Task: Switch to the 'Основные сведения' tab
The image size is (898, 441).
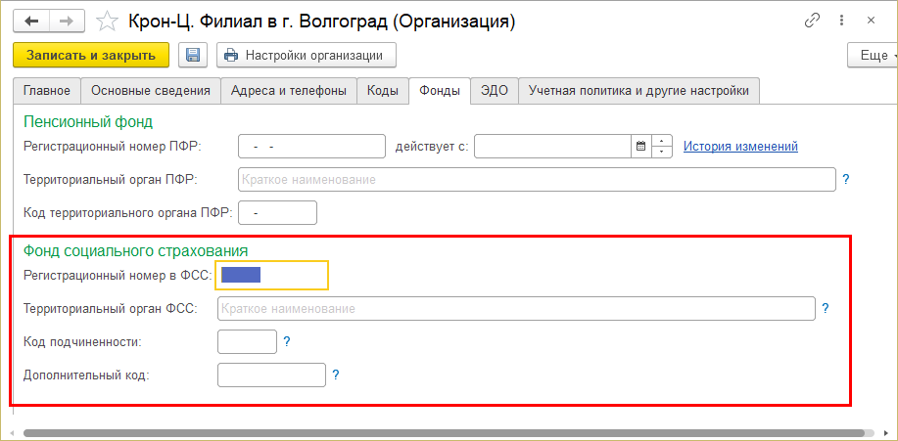Action: (x=151, y=91)
